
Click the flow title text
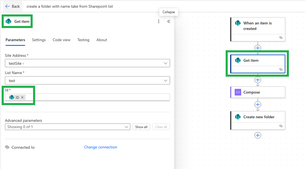pyautogui.click(x=69, y=7)
